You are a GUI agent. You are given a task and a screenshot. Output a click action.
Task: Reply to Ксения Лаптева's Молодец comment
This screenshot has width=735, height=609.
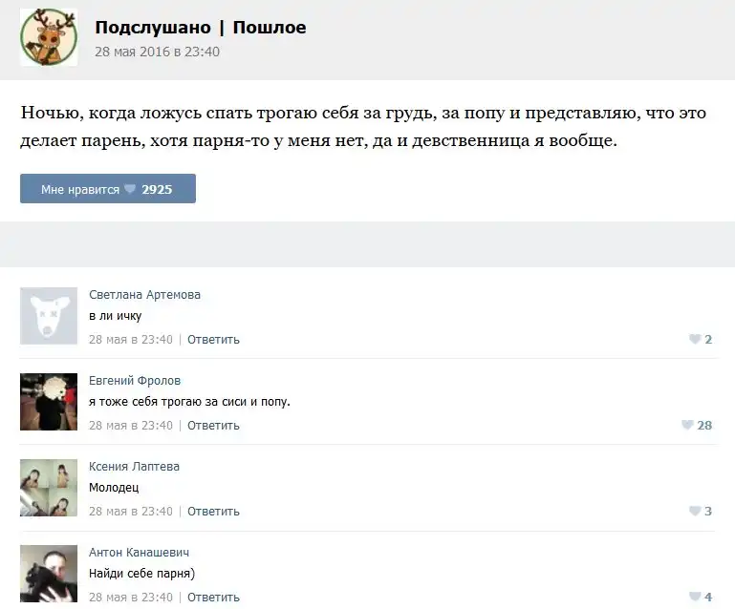(213, 511)
